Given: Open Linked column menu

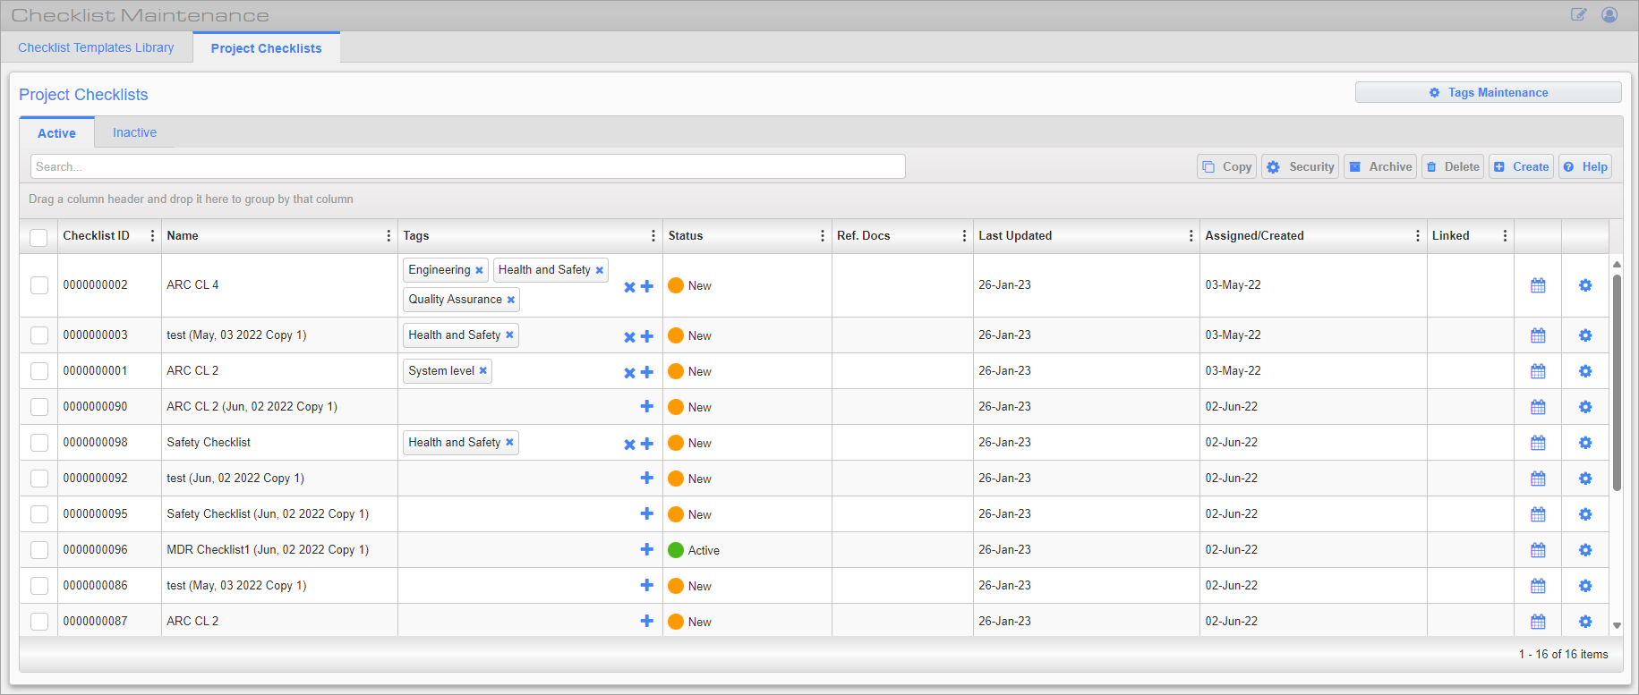Looking at the screenshot, I should [1505, 236].
